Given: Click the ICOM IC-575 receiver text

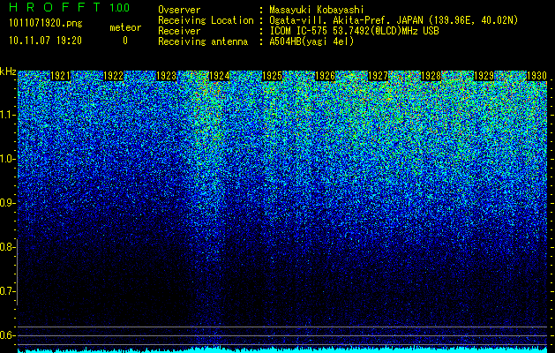Looking at the screenshot, I should click(x=354, y=31).
